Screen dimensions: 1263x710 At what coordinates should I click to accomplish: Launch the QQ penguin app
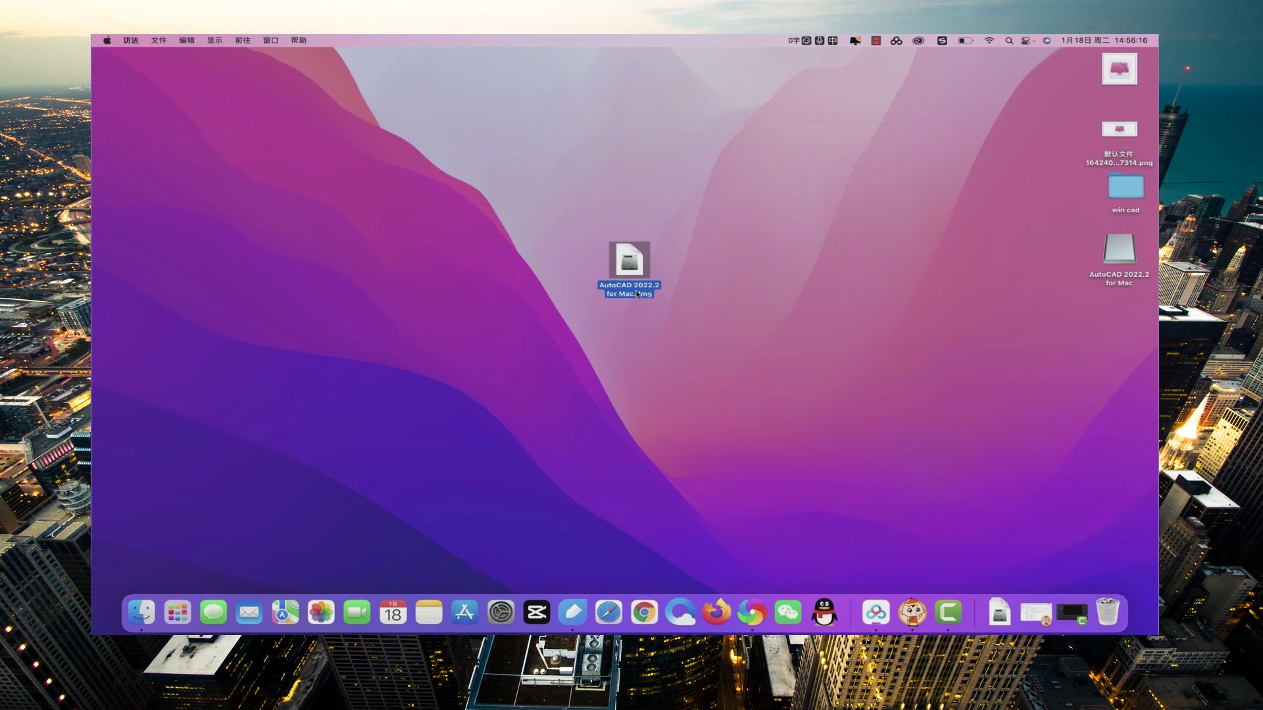pos(824,612)
